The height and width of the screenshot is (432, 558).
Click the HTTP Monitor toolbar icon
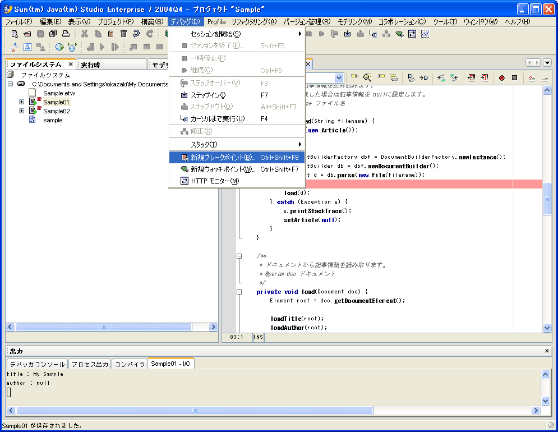click(x=412, y=34)
